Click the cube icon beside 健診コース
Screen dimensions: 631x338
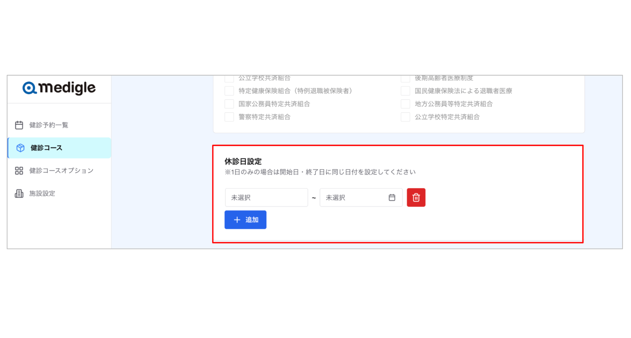pyautogui.click(x=20, y=148)
